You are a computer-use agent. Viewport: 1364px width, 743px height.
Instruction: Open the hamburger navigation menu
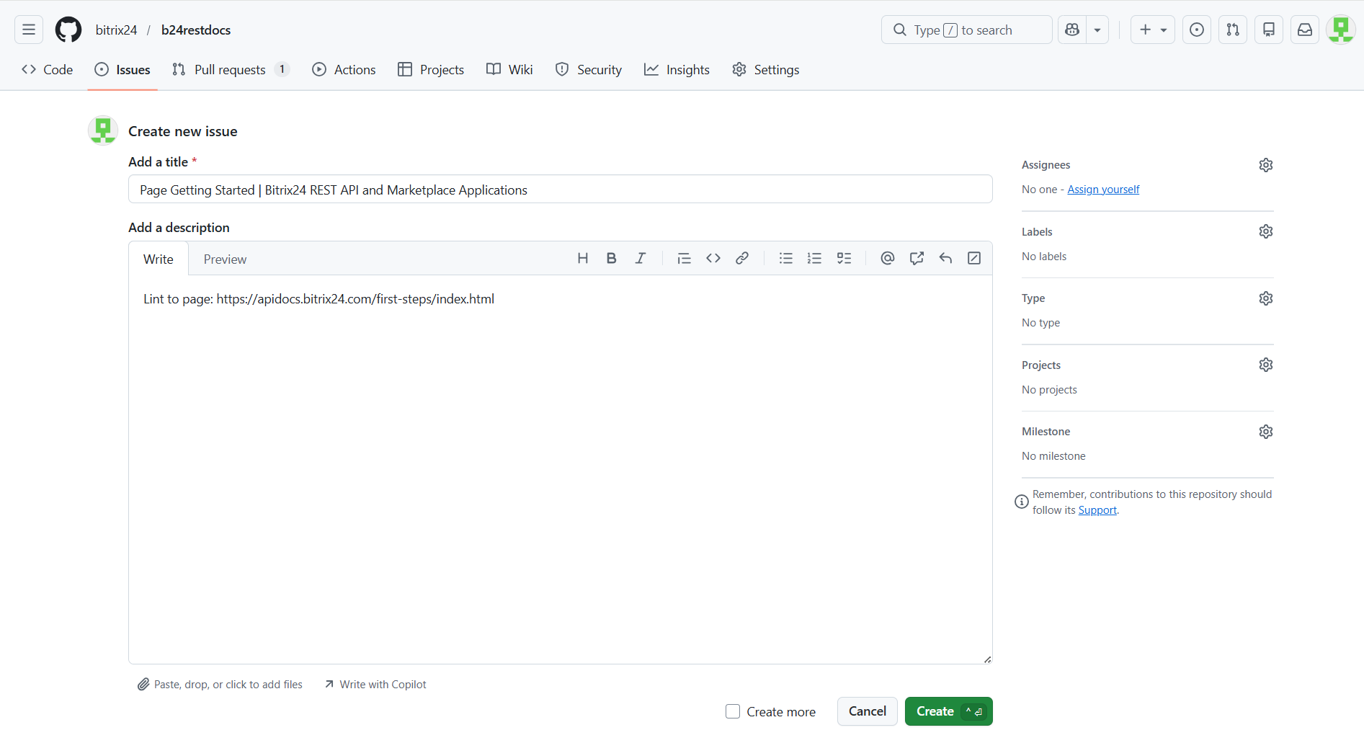tap(29, 30)
